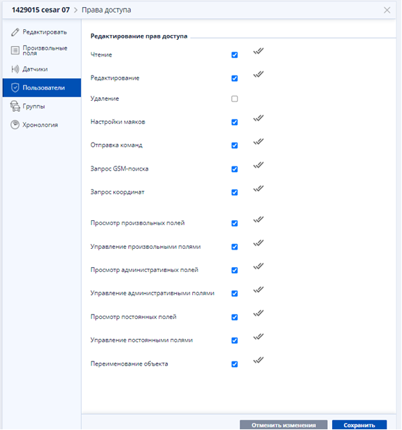Screen dimensions: 402x430
Task: Enable the Удаление checkbox
Action: click(x=234, y=99)
